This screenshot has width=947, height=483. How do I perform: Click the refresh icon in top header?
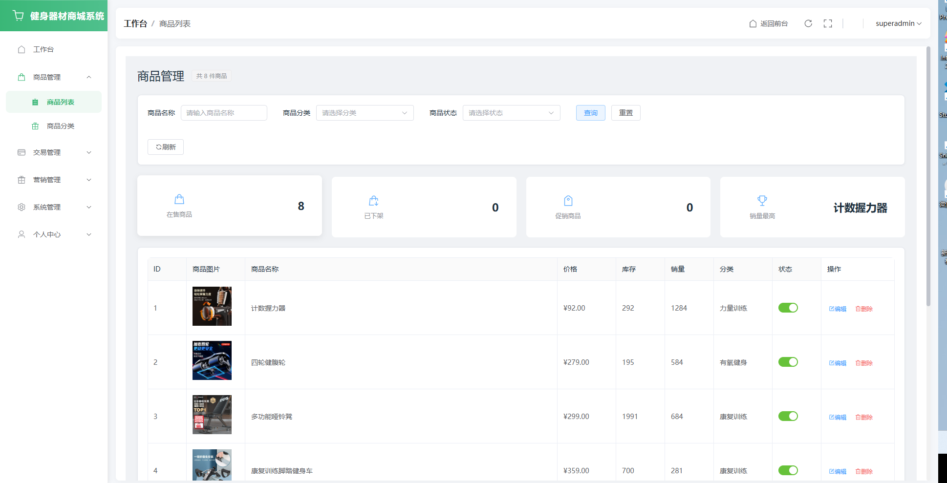coord(808,23)
